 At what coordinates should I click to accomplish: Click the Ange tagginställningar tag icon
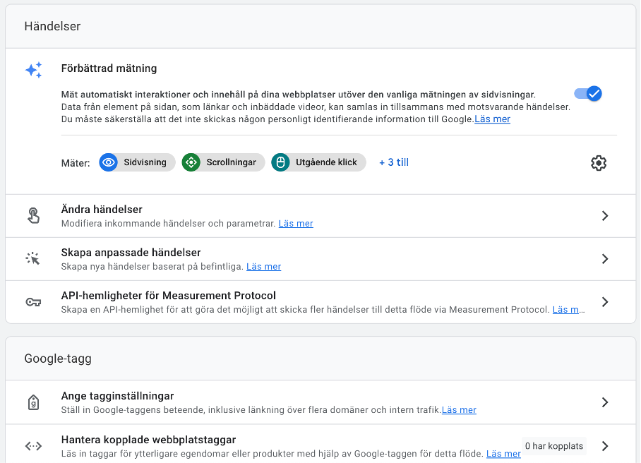[33, 402]
